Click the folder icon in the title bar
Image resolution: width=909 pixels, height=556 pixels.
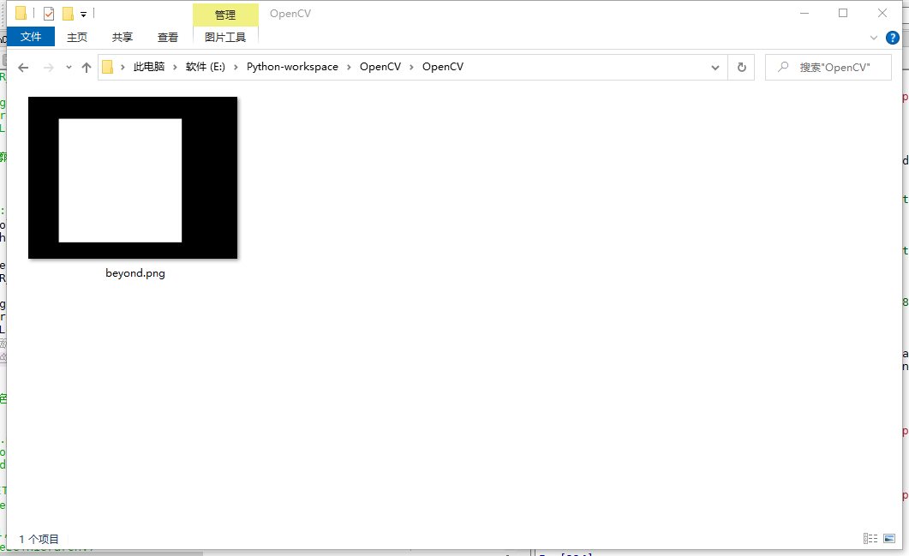(x=21, y=13)
